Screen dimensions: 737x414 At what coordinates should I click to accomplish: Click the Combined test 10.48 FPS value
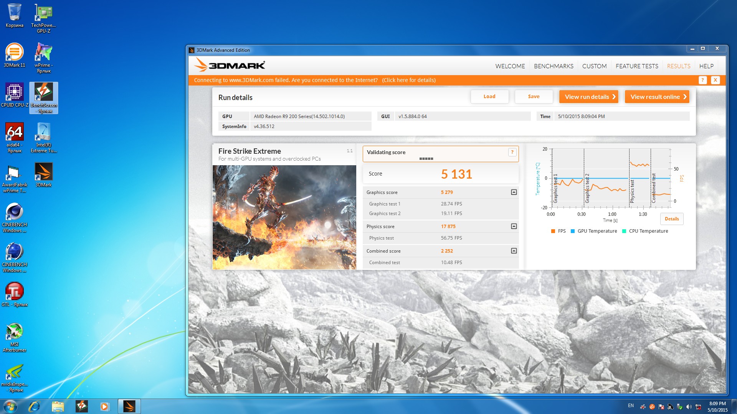pyautogui.click(x=451, y=263)
